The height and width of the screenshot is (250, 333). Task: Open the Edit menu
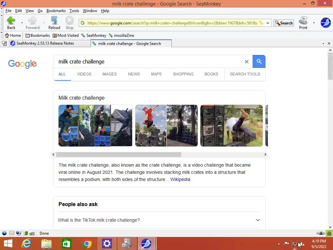pos(18,11)
